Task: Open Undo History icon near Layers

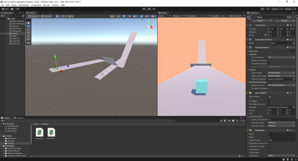Action: coord(263,9)
